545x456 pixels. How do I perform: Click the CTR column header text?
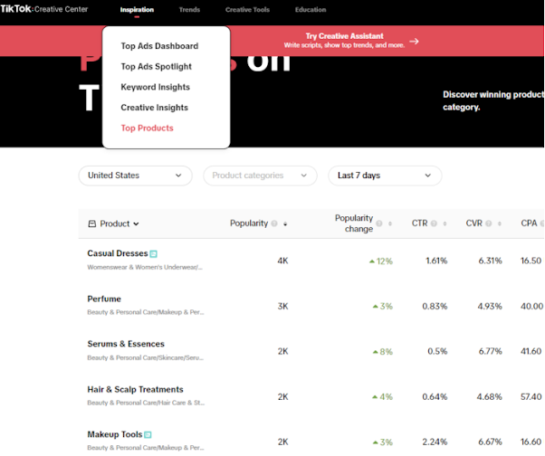[x=419, y=223]
